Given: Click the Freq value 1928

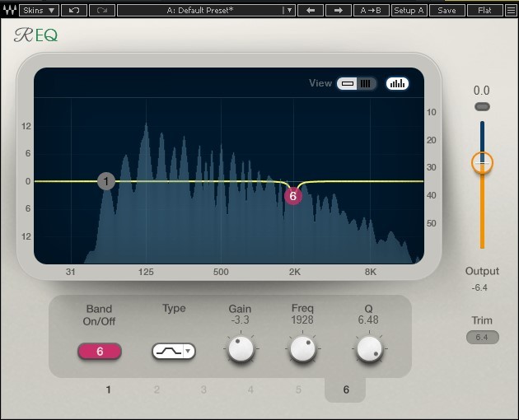Looking at the screenshot, I should pos(302,320).
